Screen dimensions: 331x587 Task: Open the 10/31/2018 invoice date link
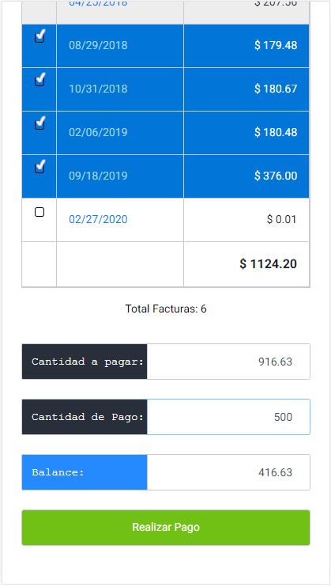click(x=98, y=89)
